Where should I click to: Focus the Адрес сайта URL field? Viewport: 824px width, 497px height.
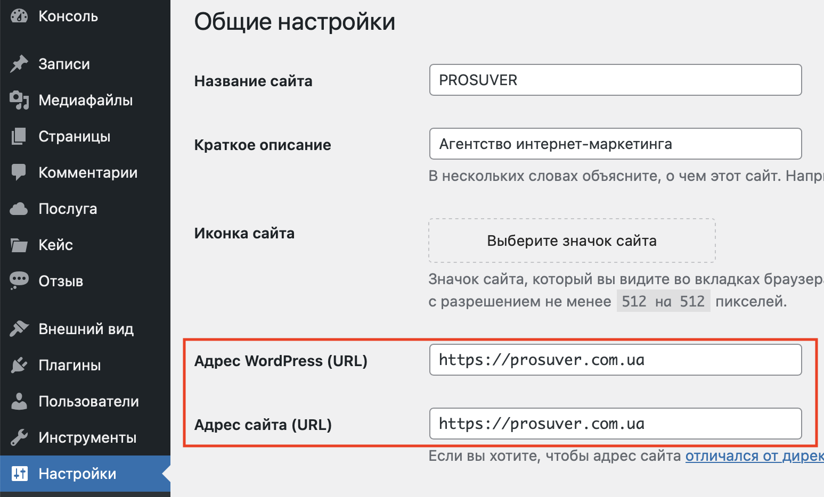coord(615,424)
